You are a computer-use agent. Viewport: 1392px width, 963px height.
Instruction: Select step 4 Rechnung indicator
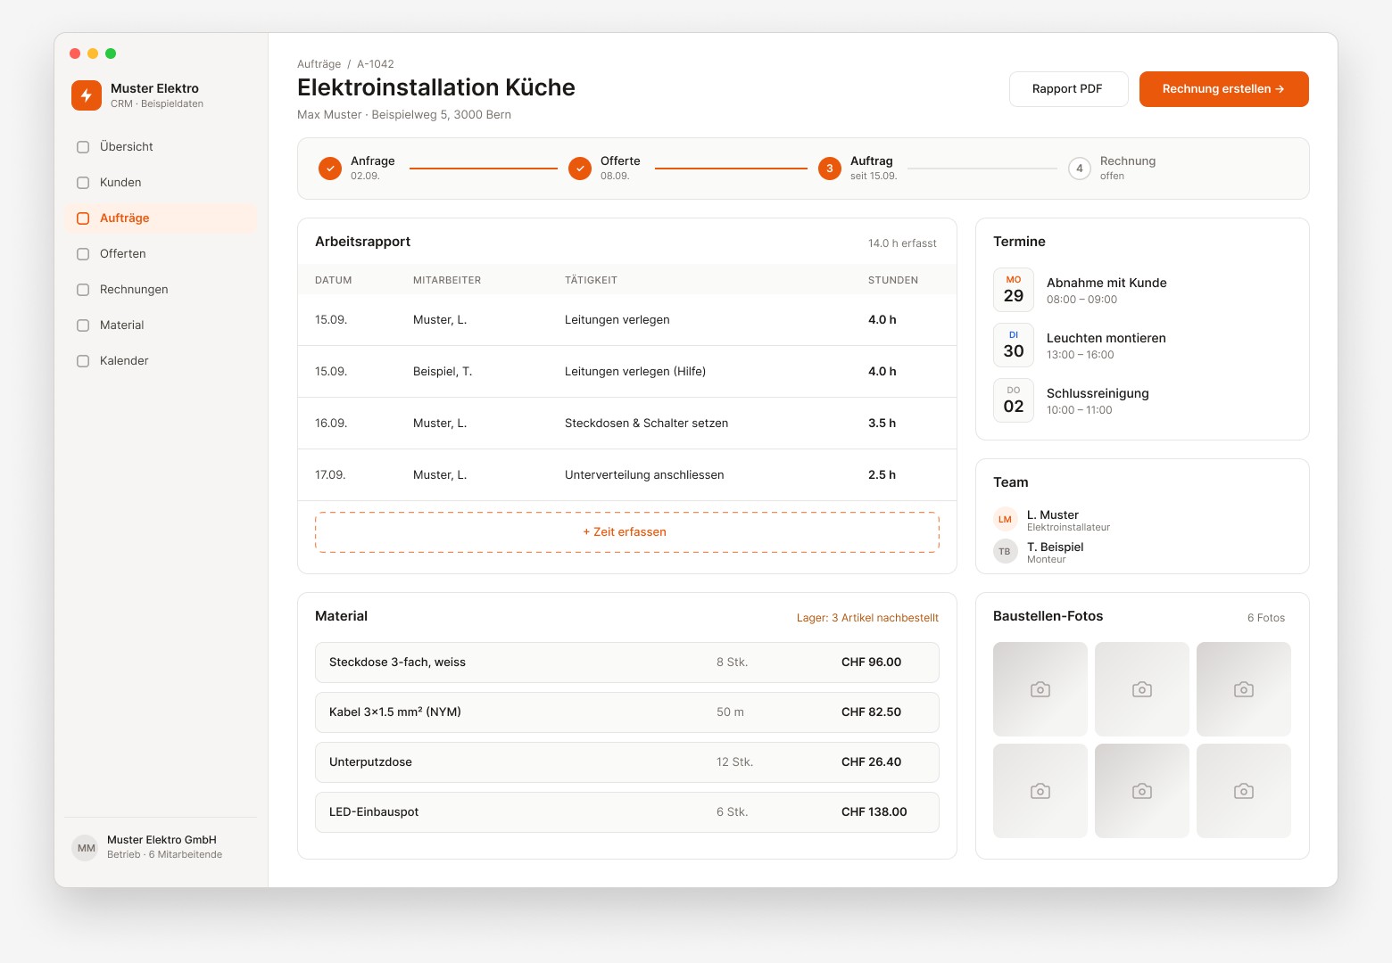pyautogui.click(x=1080, y=169)
